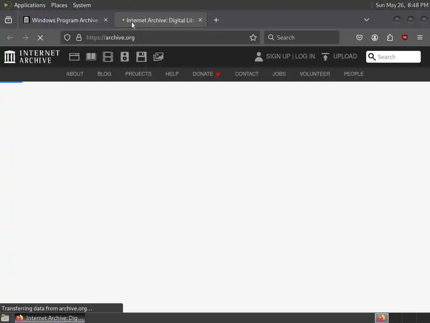Click the Internet Archive taskbar window button

coord(50,318)
